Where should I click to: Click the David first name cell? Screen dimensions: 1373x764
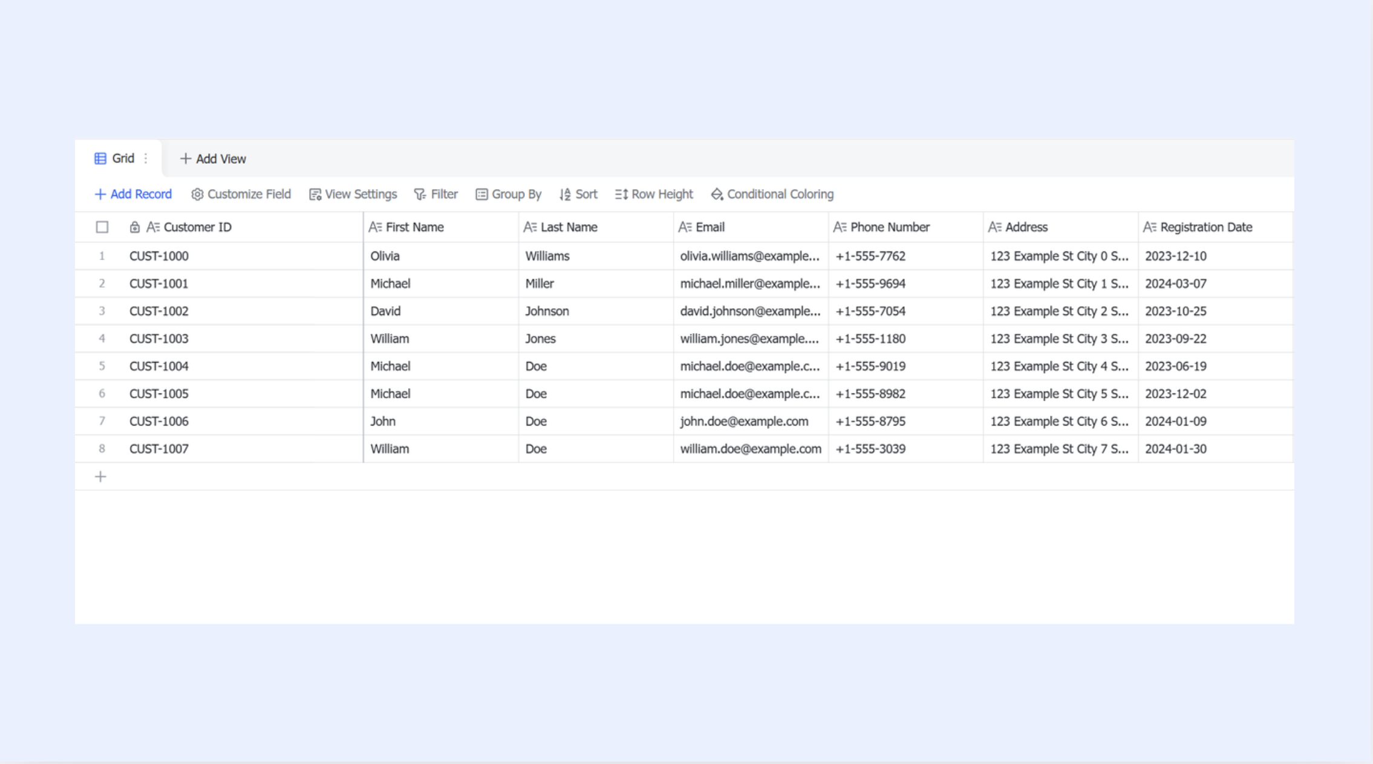tap(441, 311)
